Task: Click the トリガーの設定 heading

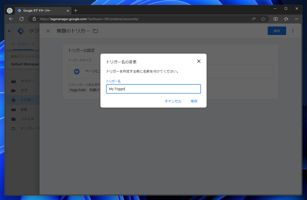Action: (81, 50)
